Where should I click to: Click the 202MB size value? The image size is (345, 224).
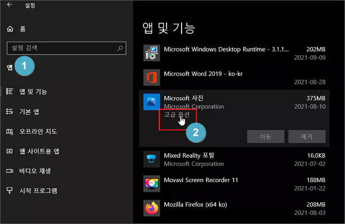pyautogui.click(x=316, y=50)
